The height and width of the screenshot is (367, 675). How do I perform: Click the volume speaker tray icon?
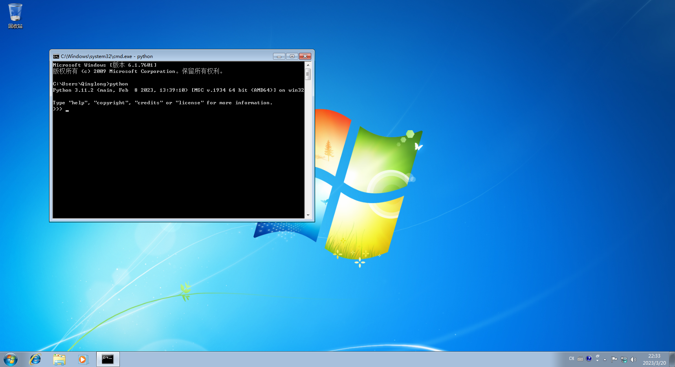coord(633,359)
